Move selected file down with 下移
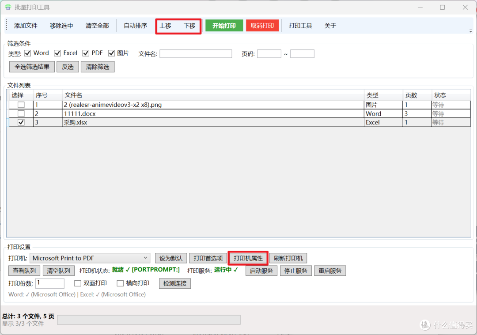This screenshot has width=477, height=335. 189,26
